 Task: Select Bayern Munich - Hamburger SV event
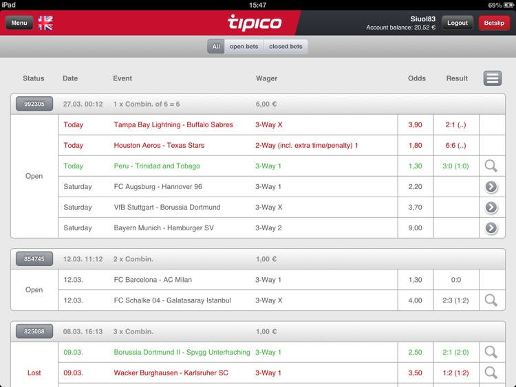(164, 228)
